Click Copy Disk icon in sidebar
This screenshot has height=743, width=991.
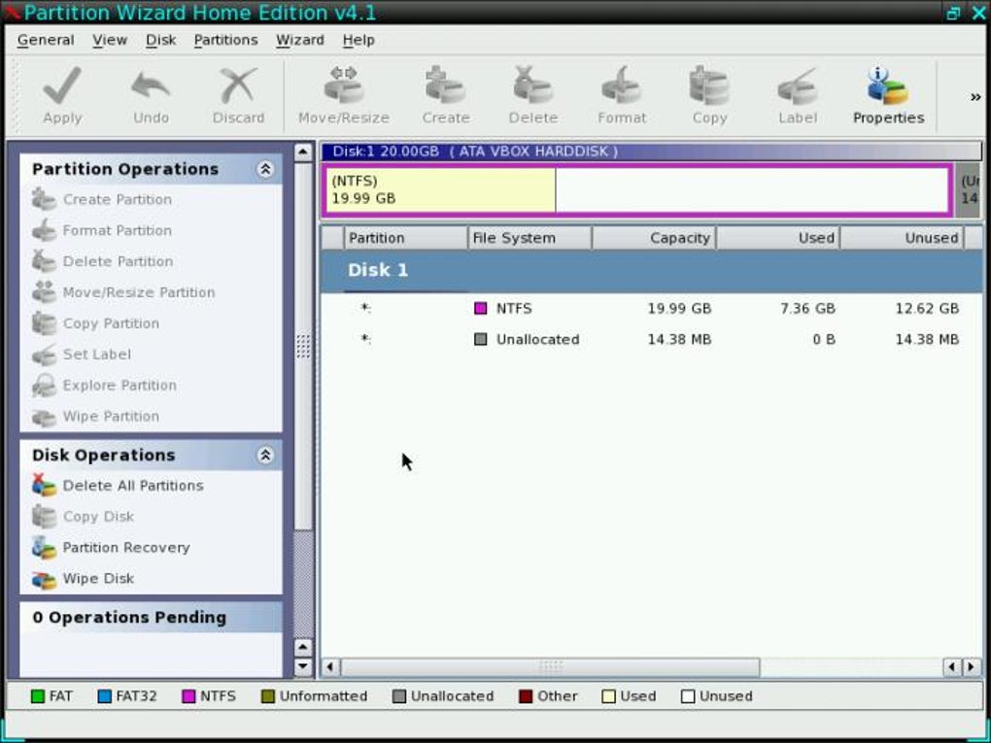coord(45,516)
